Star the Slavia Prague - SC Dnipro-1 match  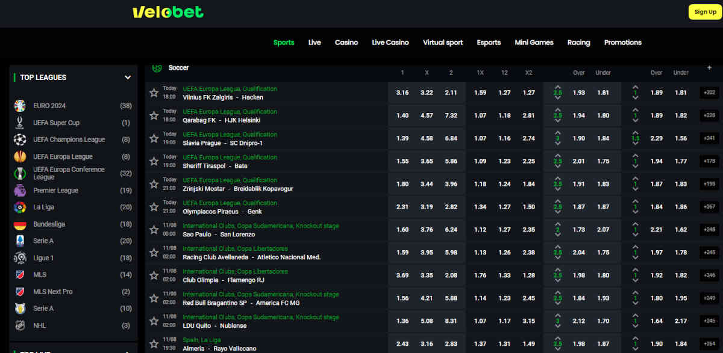(x=154, y=138)
